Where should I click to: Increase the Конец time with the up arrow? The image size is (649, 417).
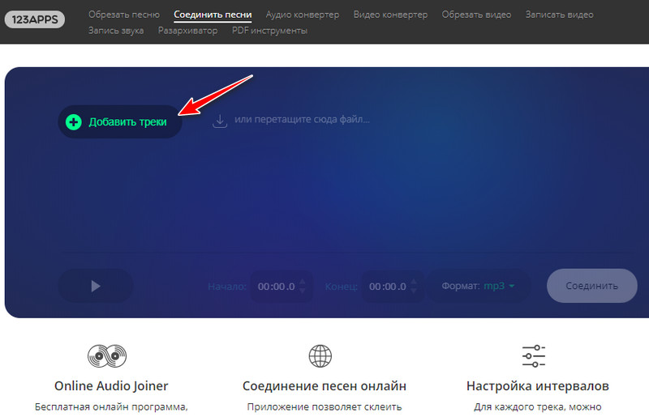(x=414, y=282)
